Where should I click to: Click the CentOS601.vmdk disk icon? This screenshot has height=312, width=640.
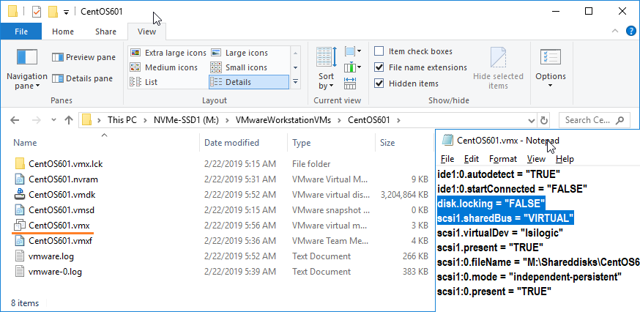20,195
